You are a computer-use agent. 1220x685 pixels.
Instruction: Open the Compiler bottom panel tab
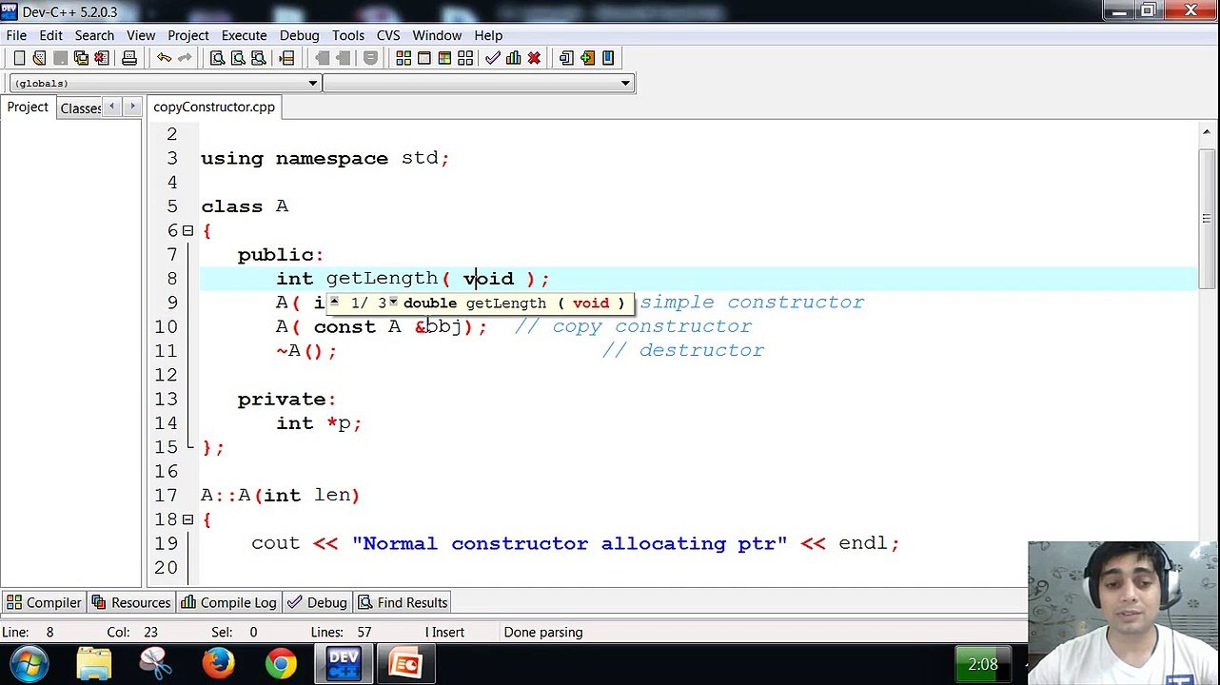pos(45,602)
